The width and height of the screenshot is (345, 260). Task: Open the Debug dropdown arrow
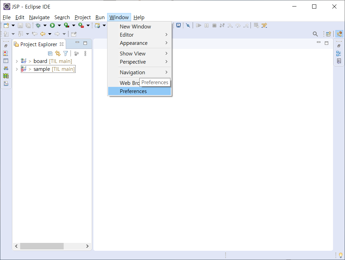pyautogui.click(x=45, y=26)
